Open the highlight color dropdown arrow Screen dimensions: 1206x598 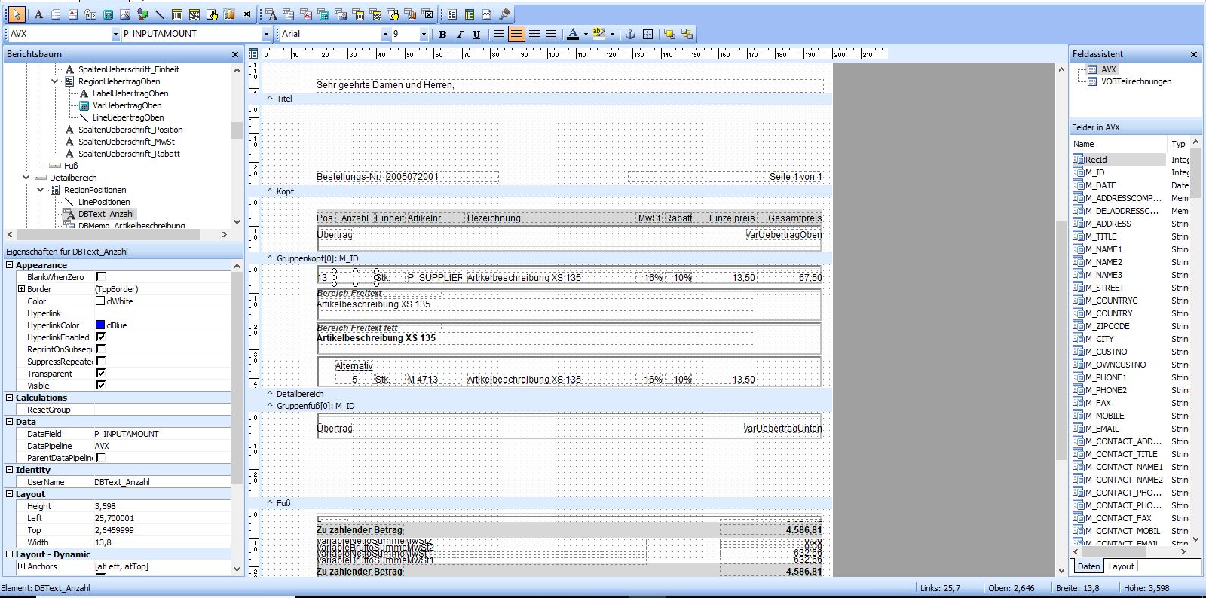point(612,34)
